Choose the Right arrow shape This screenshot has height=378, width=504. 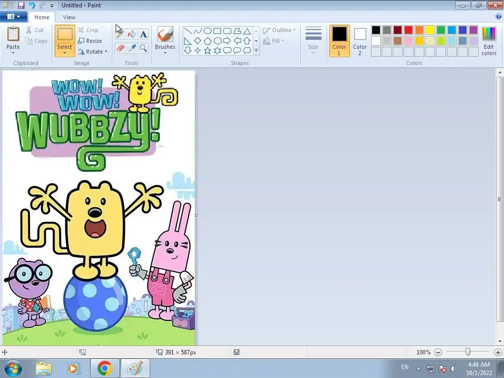click(x=227, y=41)
